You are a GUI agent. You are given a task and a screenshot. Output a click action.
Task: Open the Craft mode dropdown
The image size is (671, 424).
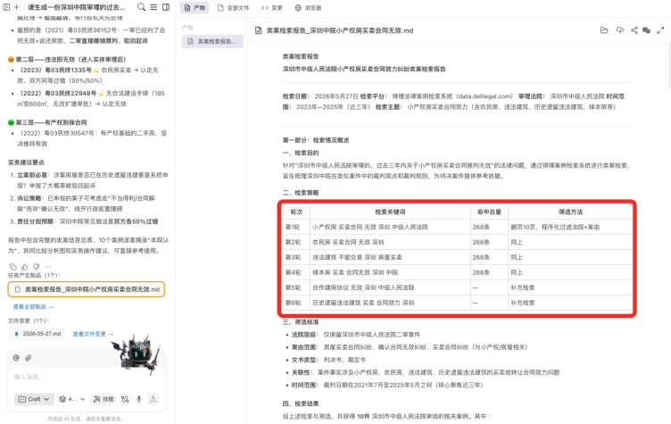34,399
